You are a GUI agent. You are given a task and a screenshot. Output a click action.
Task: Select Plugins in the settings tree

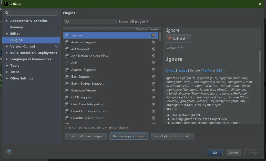click(x=31, y=40)
